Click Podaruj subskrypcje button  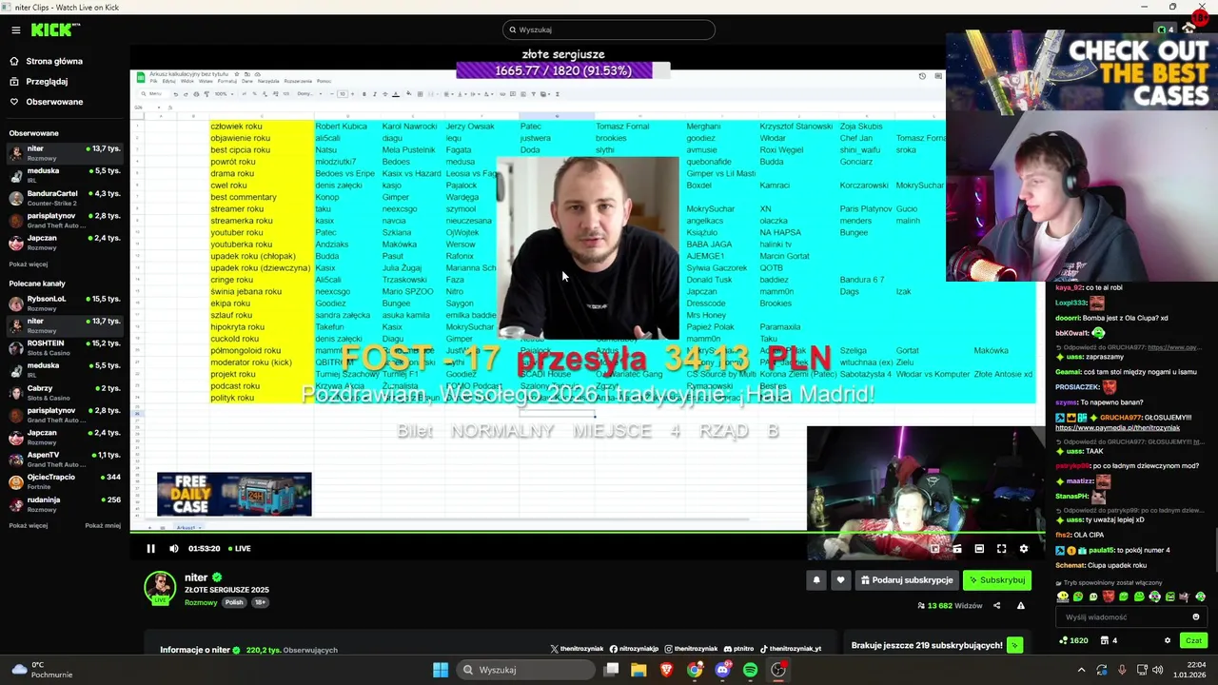tap(907, 579)
